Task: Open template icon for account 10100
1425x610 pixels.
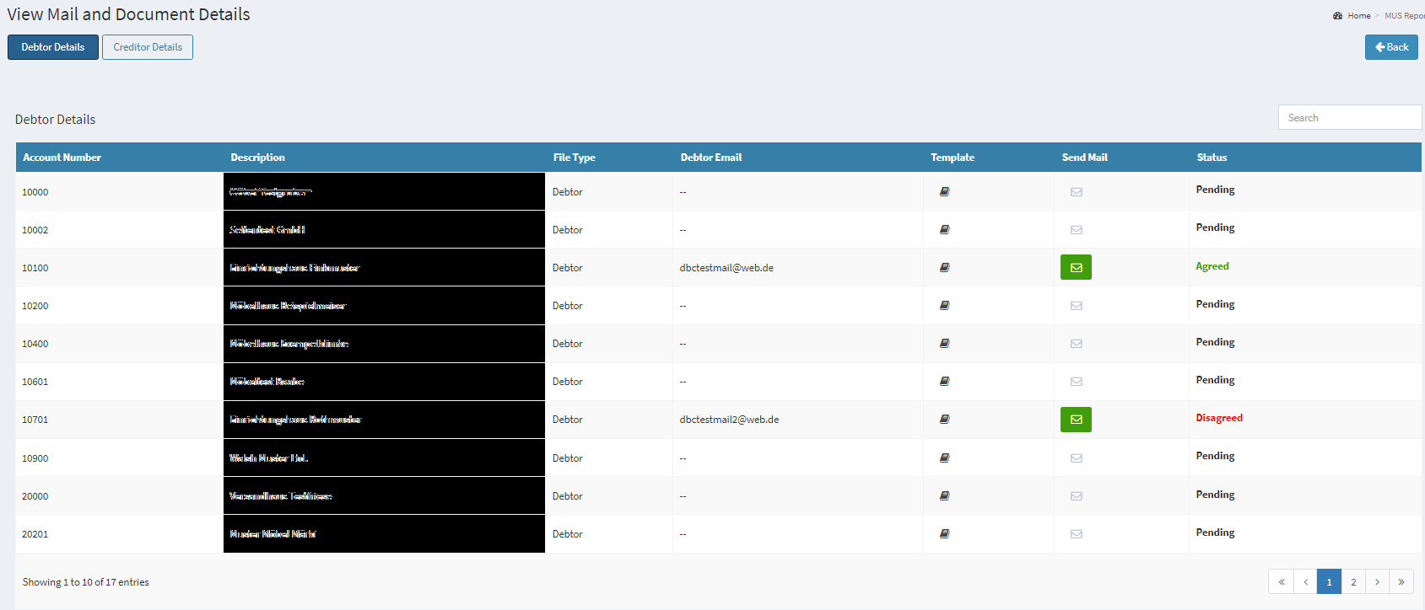Action: (944, 268)
